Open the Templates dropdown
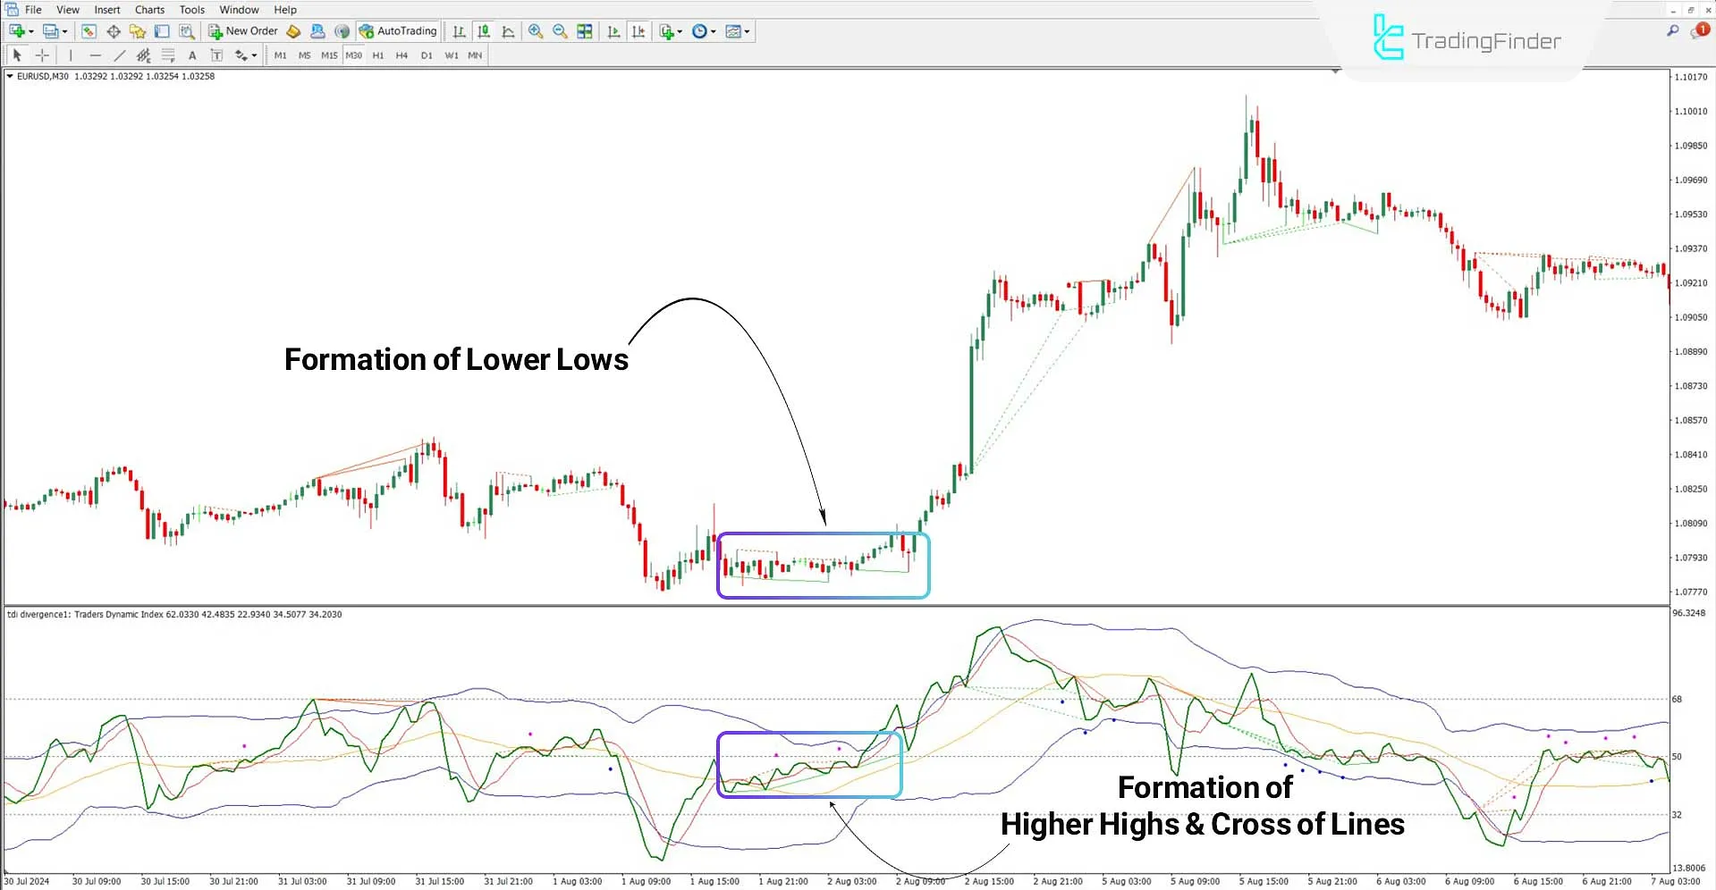Screen dimensions: 1716x890 click(x=737, y=30)
